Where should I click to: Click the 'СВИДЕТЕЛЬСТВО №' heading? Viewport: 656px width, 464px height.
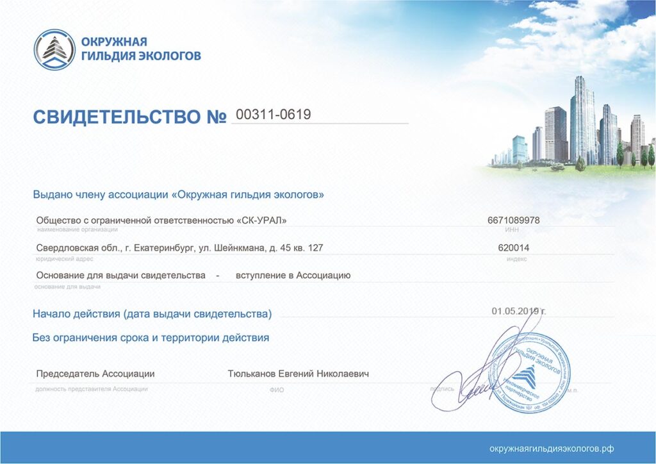129,117
